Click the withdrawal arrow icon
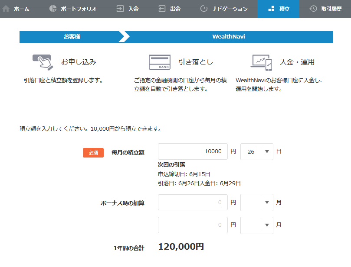Screen dimensions: 351x267 pyautogui.click(x=162, y=9)
